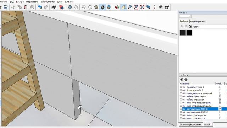
Task: Hide layer '06 - перегородка штора'
Action: (x=220, y=118)
